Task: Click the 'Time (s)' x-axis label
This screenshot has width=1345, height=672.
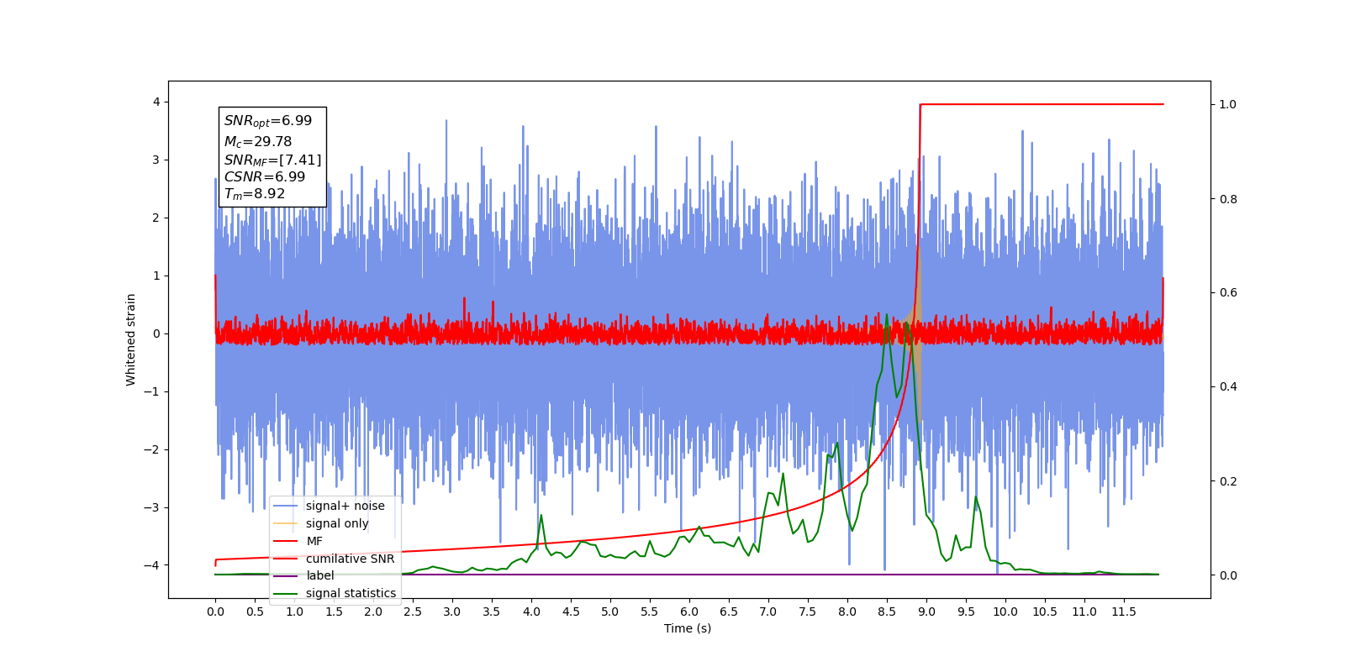Action: [x=688, y=628]
